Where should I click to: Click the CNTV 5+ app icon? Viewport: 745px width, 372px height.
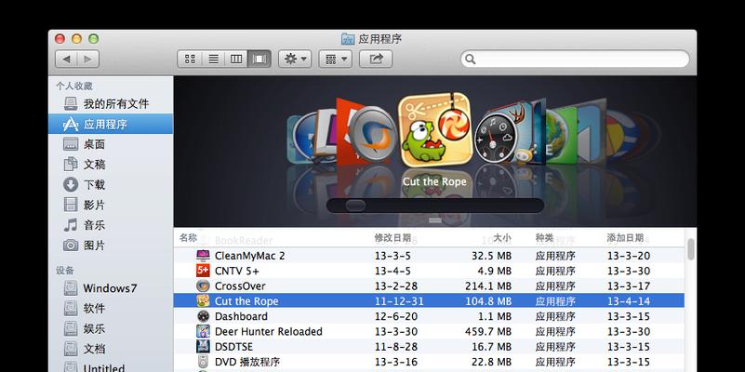203,271
